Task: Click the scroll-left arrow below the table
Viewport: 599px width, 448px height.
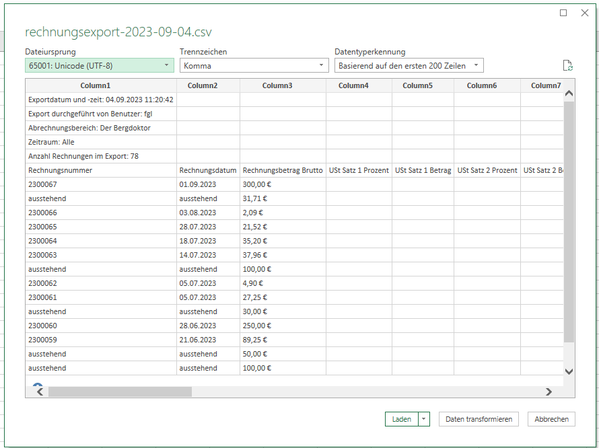Action: click(40, 391)
